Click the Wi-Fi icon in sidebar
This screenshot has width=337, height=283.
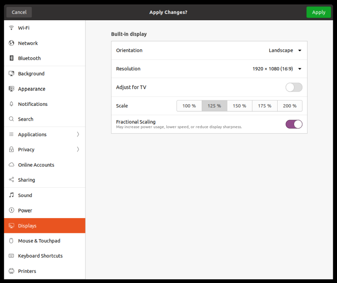(11, 28)
